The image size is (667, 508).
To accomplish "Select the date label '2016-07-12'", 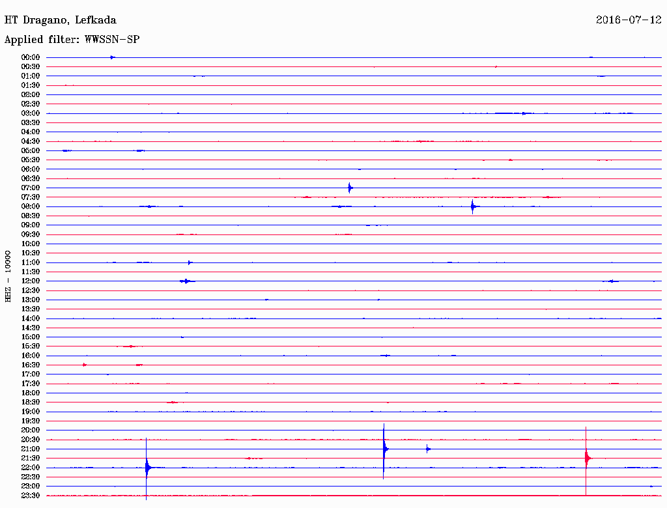I will [x=629, y=20].
